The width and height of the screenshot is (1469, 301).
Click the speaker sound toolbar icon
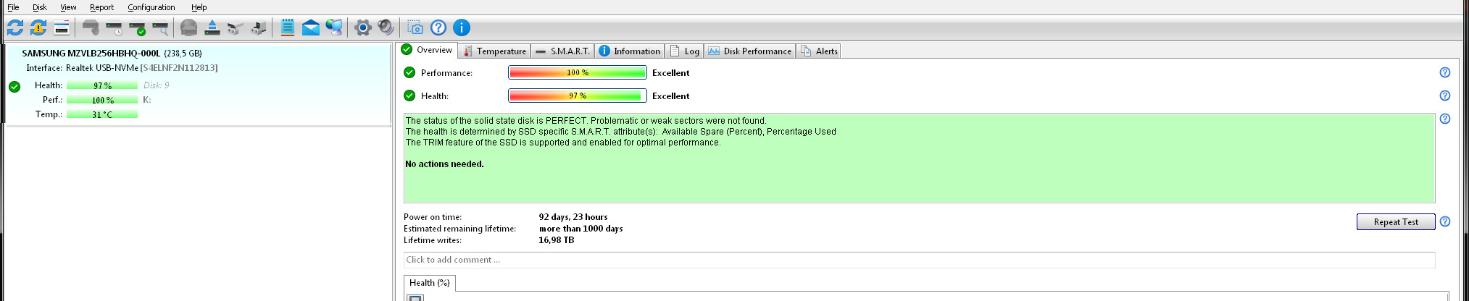(x=386, y=28)
